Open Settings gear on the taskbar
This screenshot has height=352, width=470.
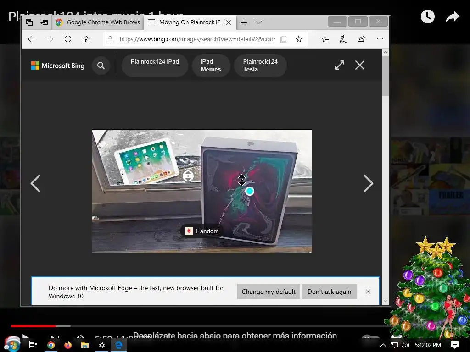pyautogui.click(x=102, y=345)
